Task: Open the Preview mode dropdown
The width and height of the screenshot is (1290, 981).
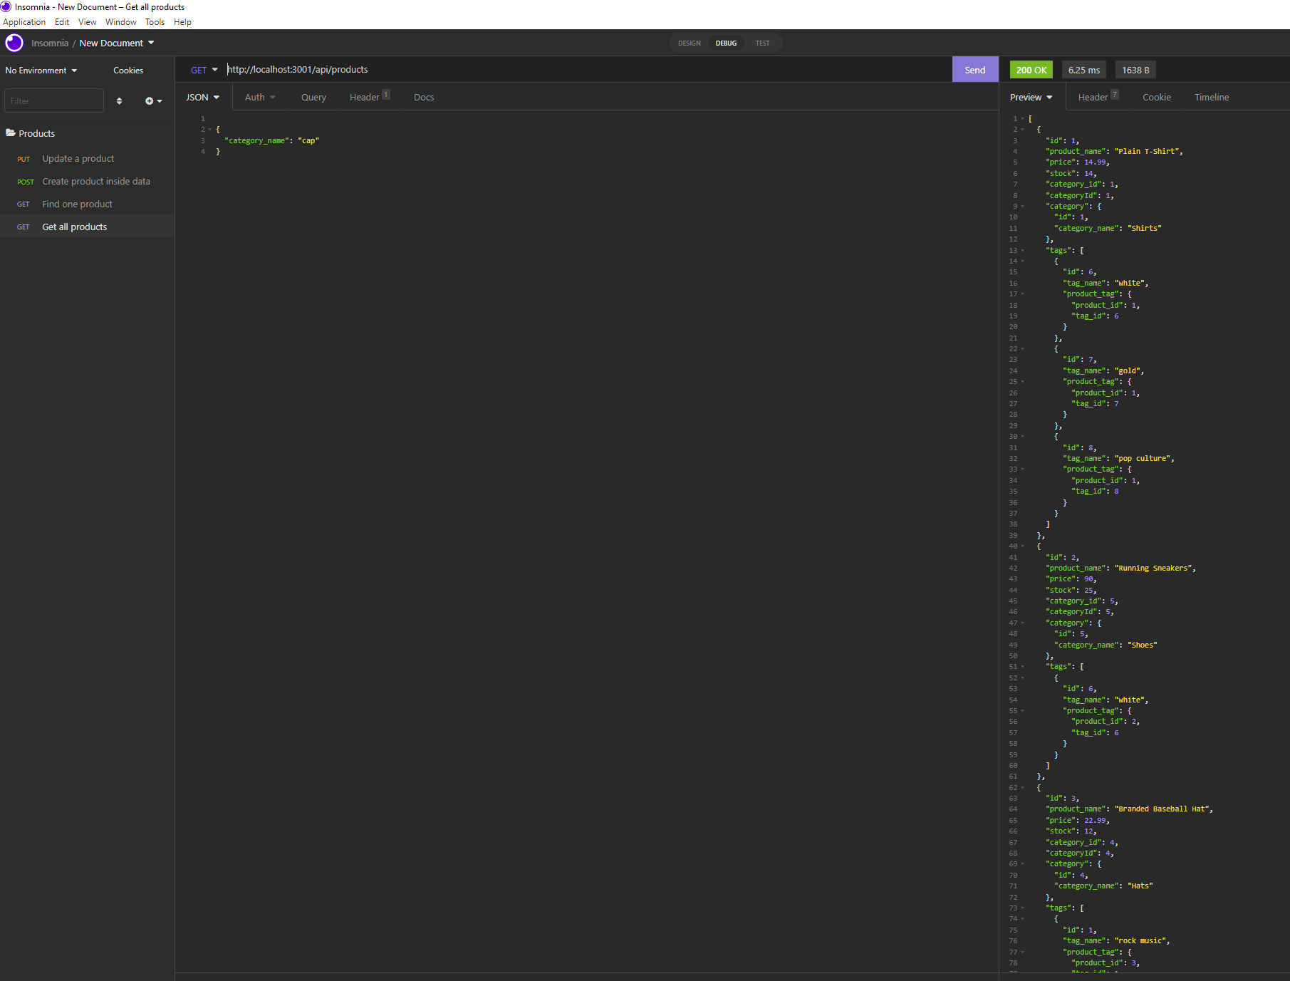Action: [1031, 97]
